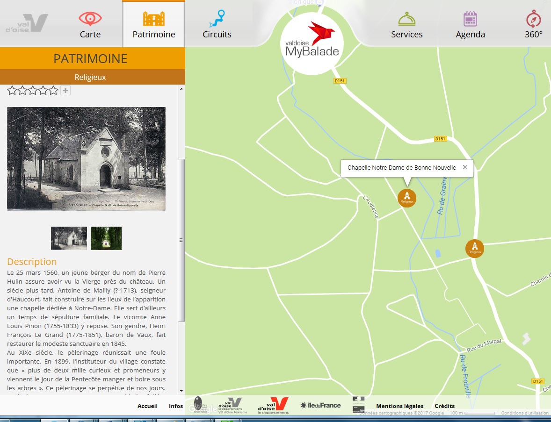Viewport: 551px width, 422px height.
Task: Open the Crédits link
Action: [x=444, y=406]
